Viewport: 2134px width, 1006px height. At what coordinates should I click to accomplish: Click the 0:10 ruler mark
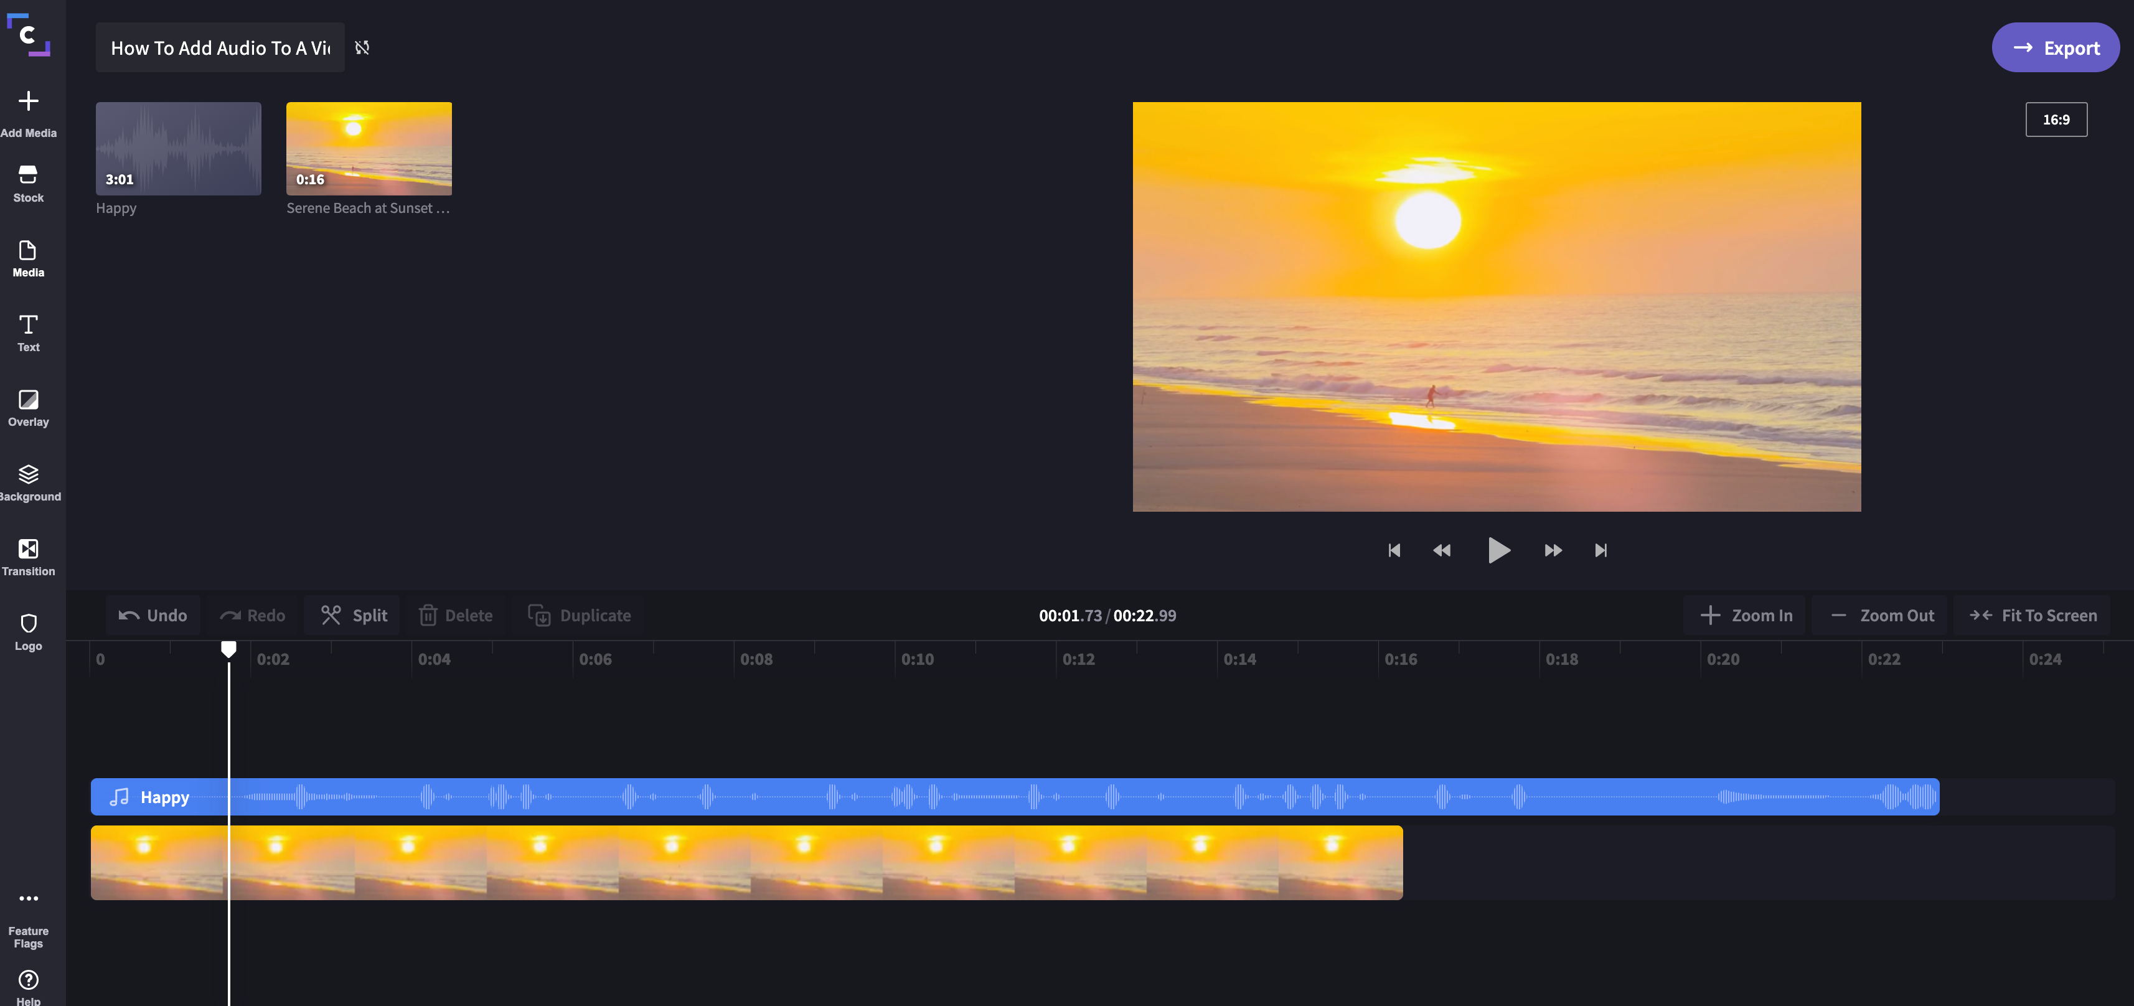click(x=917, y=660)
